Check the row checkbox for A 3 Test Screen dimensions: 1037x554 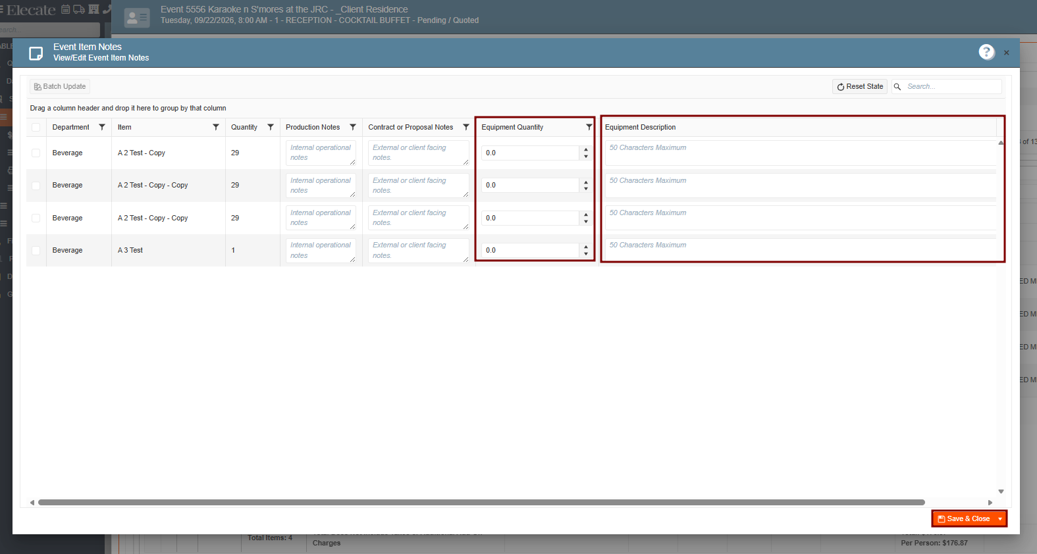[x=36, y=251]
